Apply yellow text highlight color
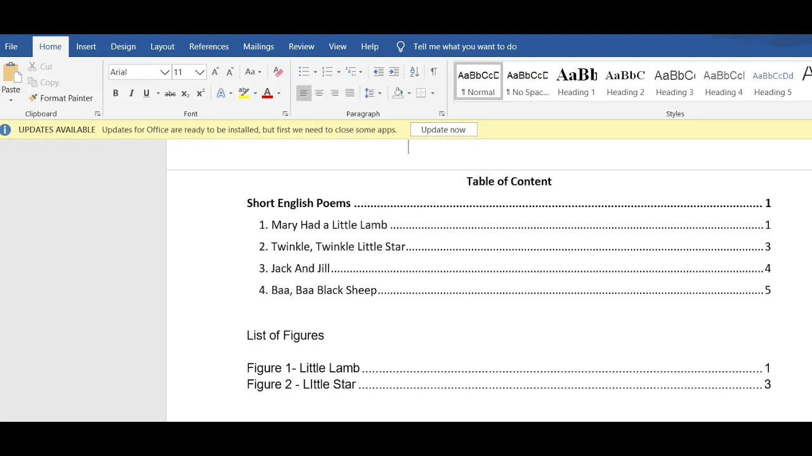 (x=244, y=93)
